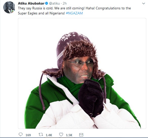Click the "Super Eagles and all Nigerians!" text
The width and height of the screenshot is (148, 138).
[41, 13]
